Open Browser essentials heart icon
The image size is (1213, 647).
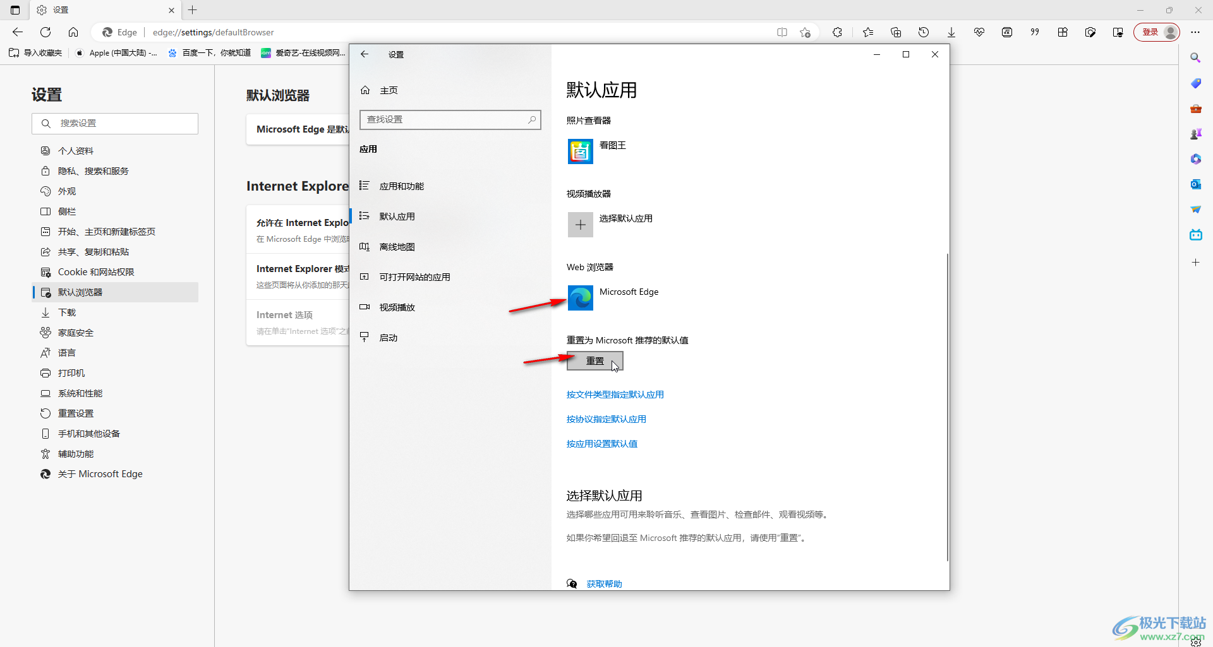[979, 32]
